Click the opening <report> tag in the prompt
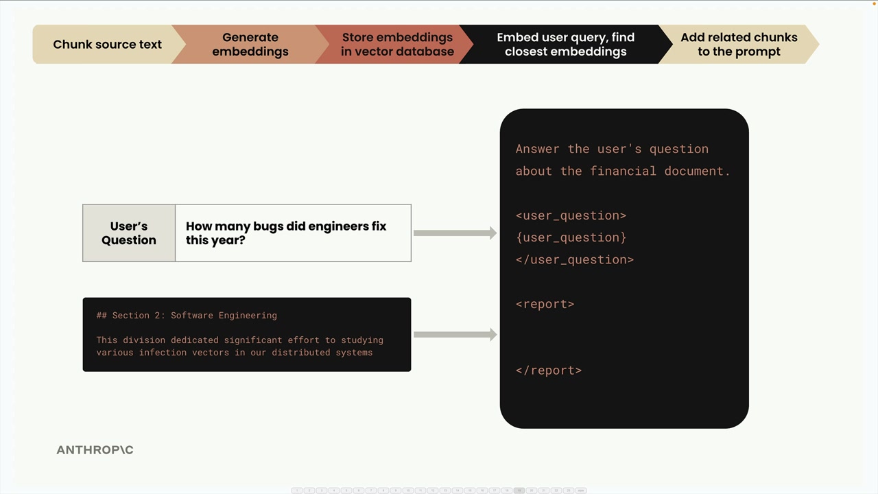Screen dimensions: 878x494 coord(545,304)
